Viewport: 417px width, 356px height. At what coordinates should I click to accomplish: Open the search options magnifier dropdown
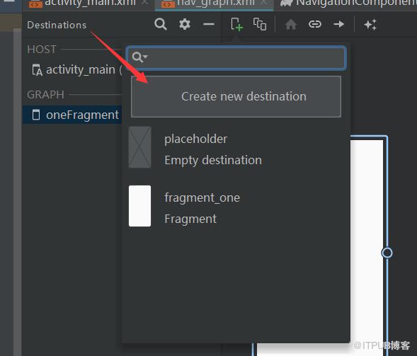point(139,57)
